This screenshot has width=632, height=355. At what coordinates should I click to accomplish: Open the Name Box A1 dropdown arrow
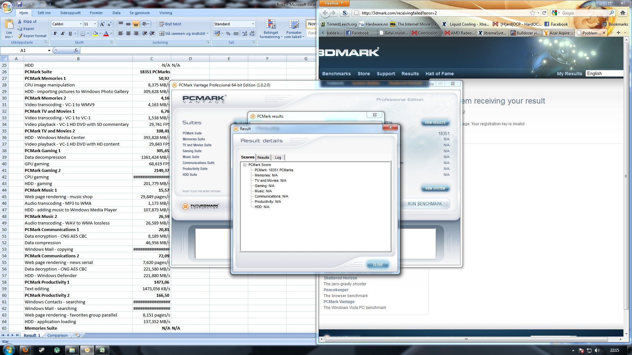(x=49, y=50)
